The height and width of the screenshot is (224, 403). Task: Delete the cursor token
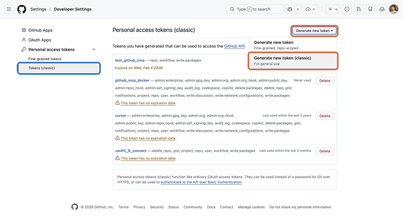click(x=325, y=116)
